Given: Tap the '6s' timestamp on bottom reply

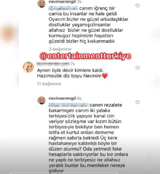Looking at the screenshot, I should pos(79,98).
